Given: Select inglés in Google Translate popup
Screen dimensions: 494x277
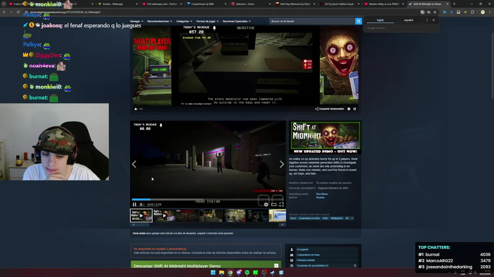Looking at the screenshot, I should pyautogui.click(x=380, y=20).
